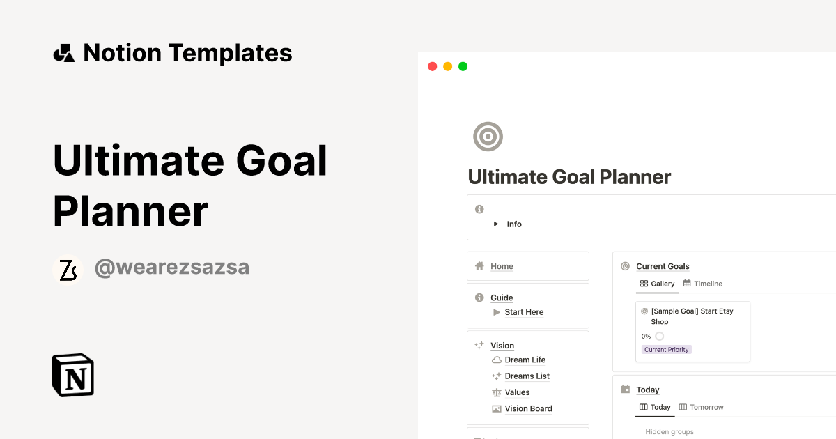836x439 pixels.
Task: Select the Current Priority tag
Action: 666,349
